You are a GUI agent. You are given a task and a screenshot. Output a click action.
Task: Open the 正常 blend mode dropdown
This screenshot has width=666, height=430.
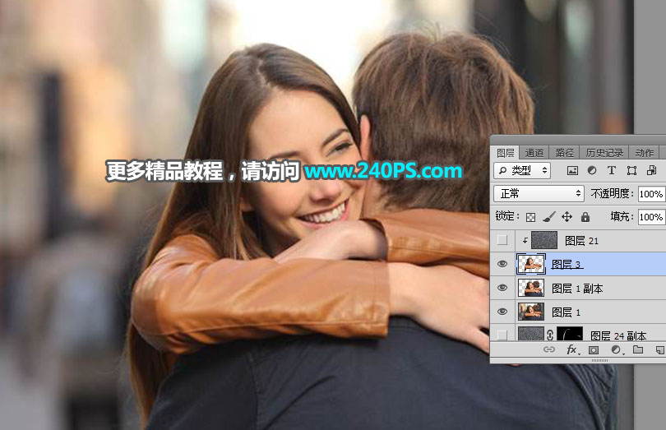[539, 194]
